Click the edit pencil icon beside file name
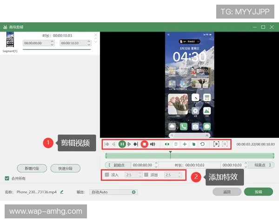The image size is (279, 223). pos(62,191)
